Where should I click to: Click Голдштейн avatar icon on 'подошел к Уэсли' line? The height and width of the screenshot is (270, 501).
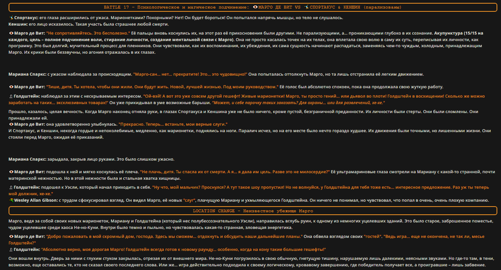[11, 187]
